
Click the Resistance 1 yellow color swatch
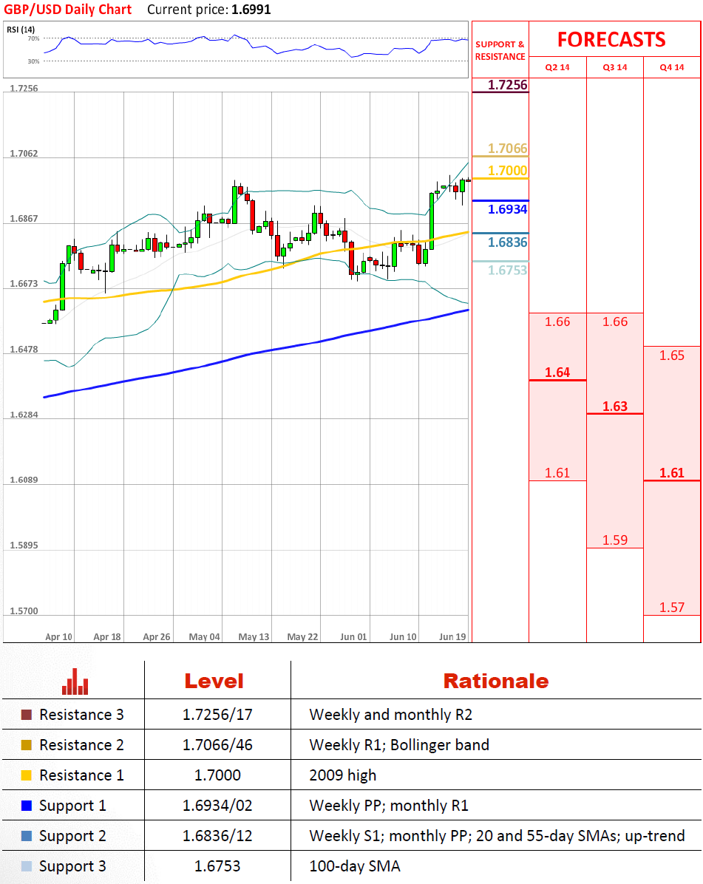(x=27, y=775)
